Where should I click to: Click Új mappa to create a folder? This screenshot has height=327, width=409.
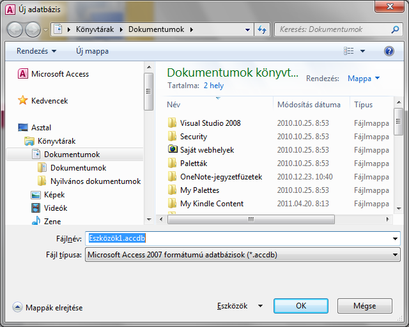(x=92, y=51)
